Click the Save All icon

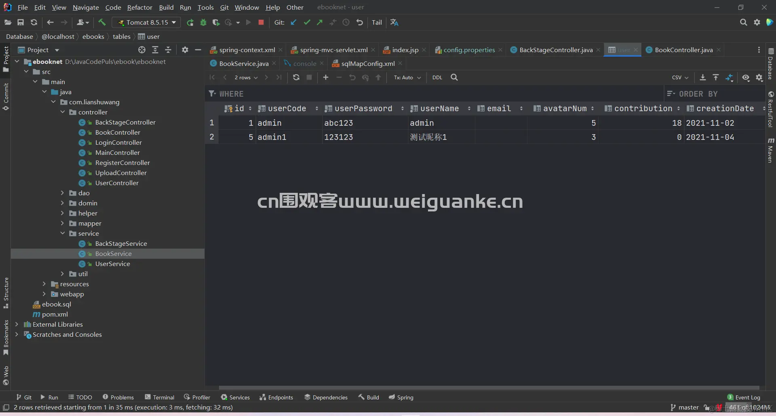tap(21, 23)
